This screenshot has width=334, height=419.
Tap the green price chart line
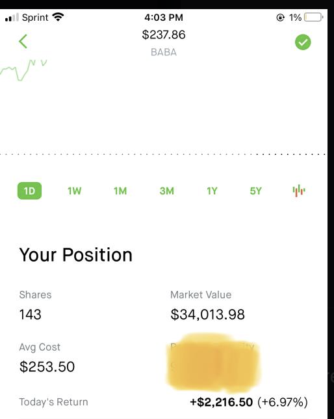(x=23, y=70)
